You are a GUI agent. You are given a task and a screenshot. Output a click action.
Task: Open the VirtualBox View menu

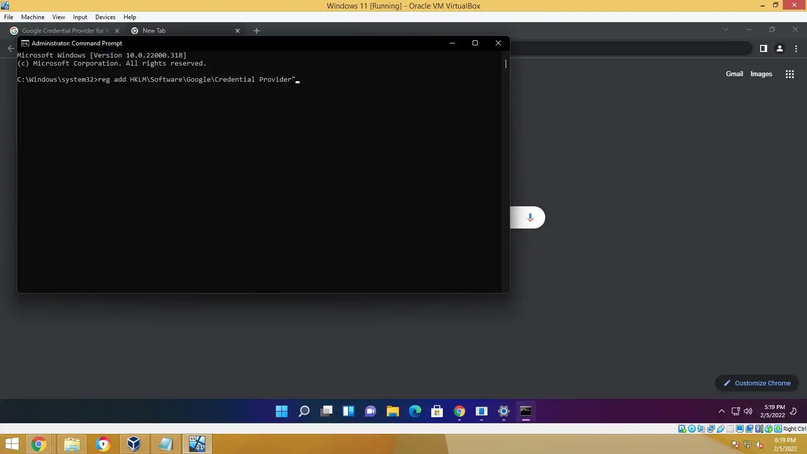59,17
